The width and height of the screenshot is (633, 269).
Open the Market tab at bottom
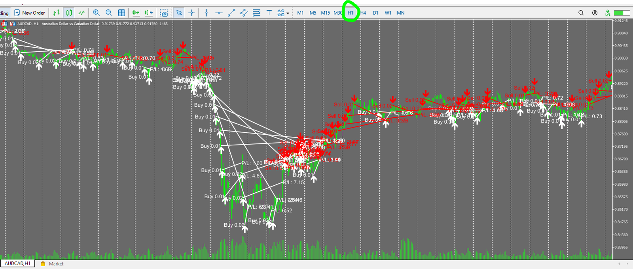[52, 264]
